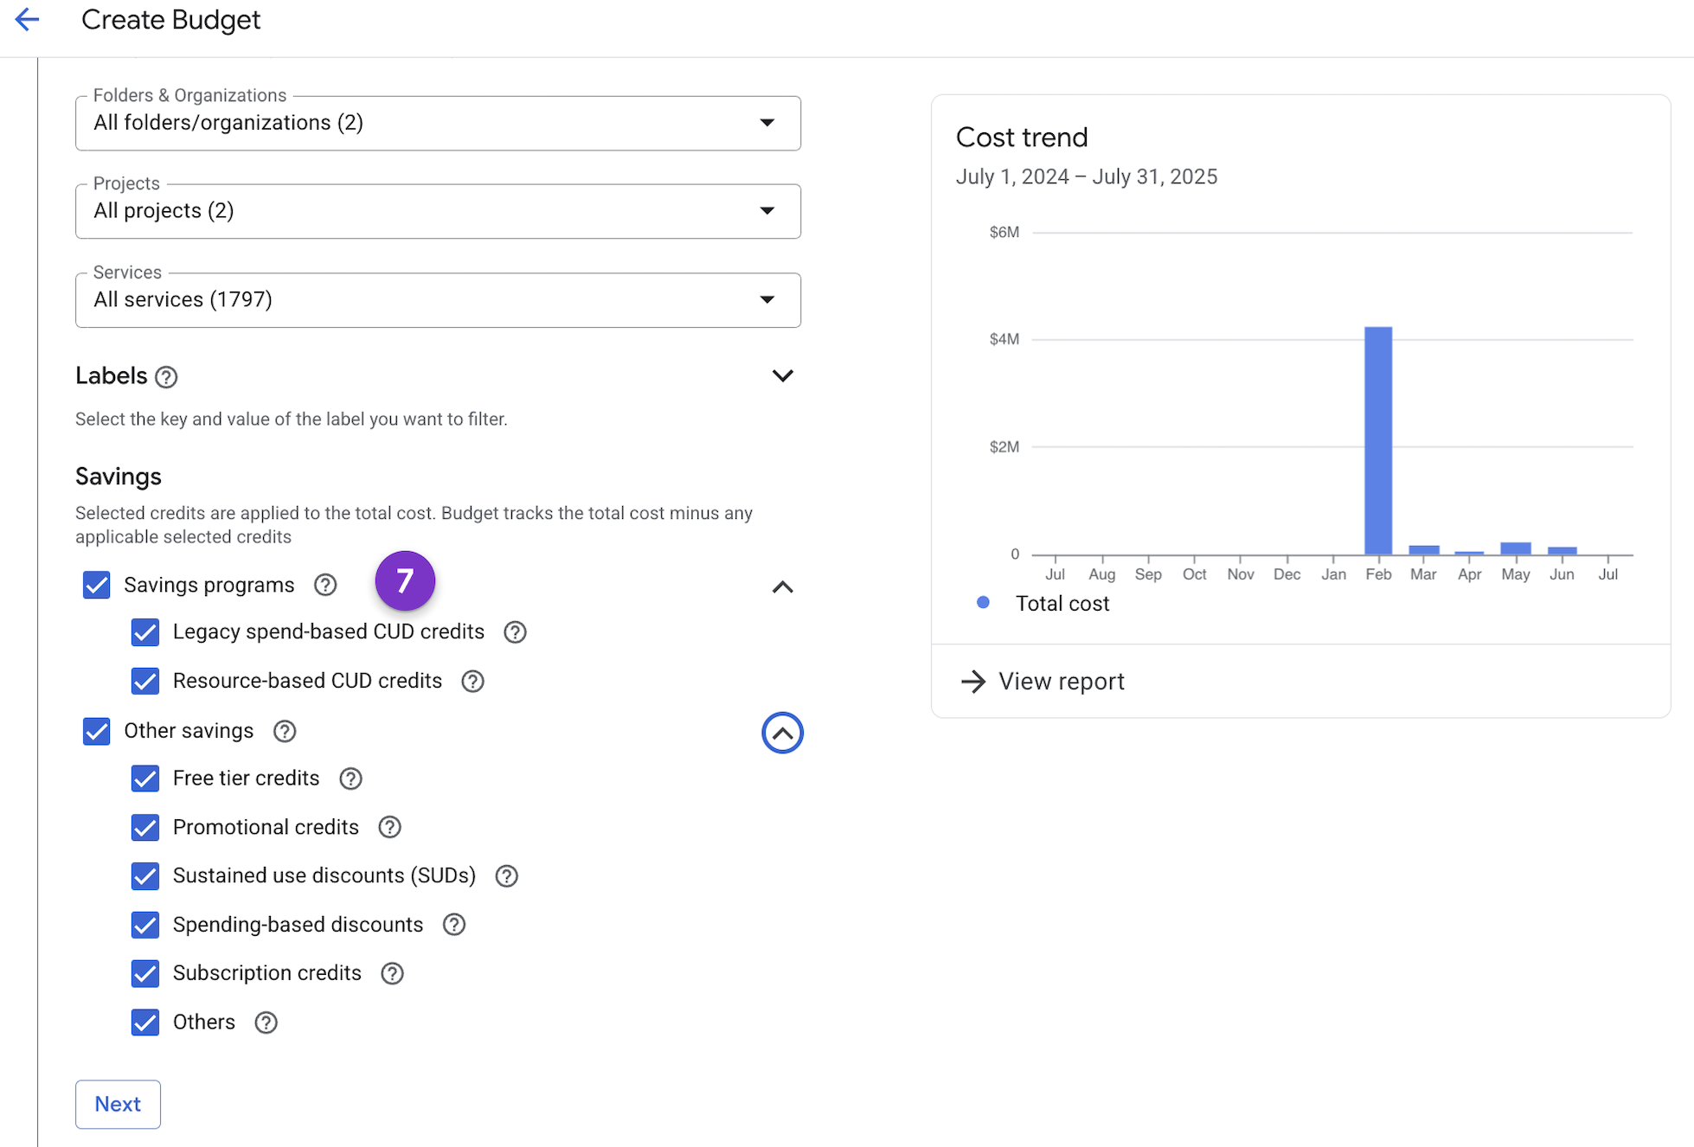Collapse the Other savings section chevron
Viewport: 1694px width, 1147px height.
coord(782,732)
